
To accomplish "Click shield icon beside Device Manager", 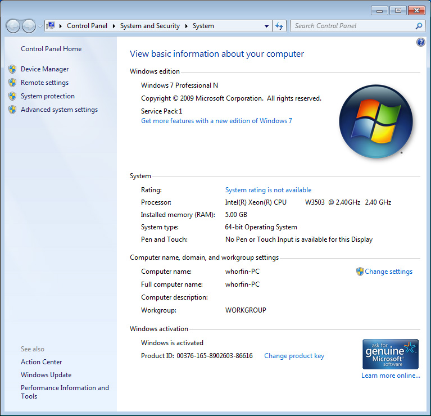I will pos(12,69).
